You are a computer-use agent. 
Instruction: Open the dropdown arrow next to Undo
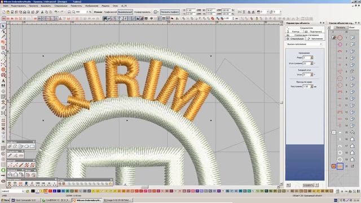[x=59, y=12]
